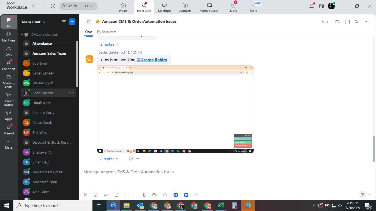
Task: Expand the Team Chat header dropdown
Action: (x=44, y=22)
